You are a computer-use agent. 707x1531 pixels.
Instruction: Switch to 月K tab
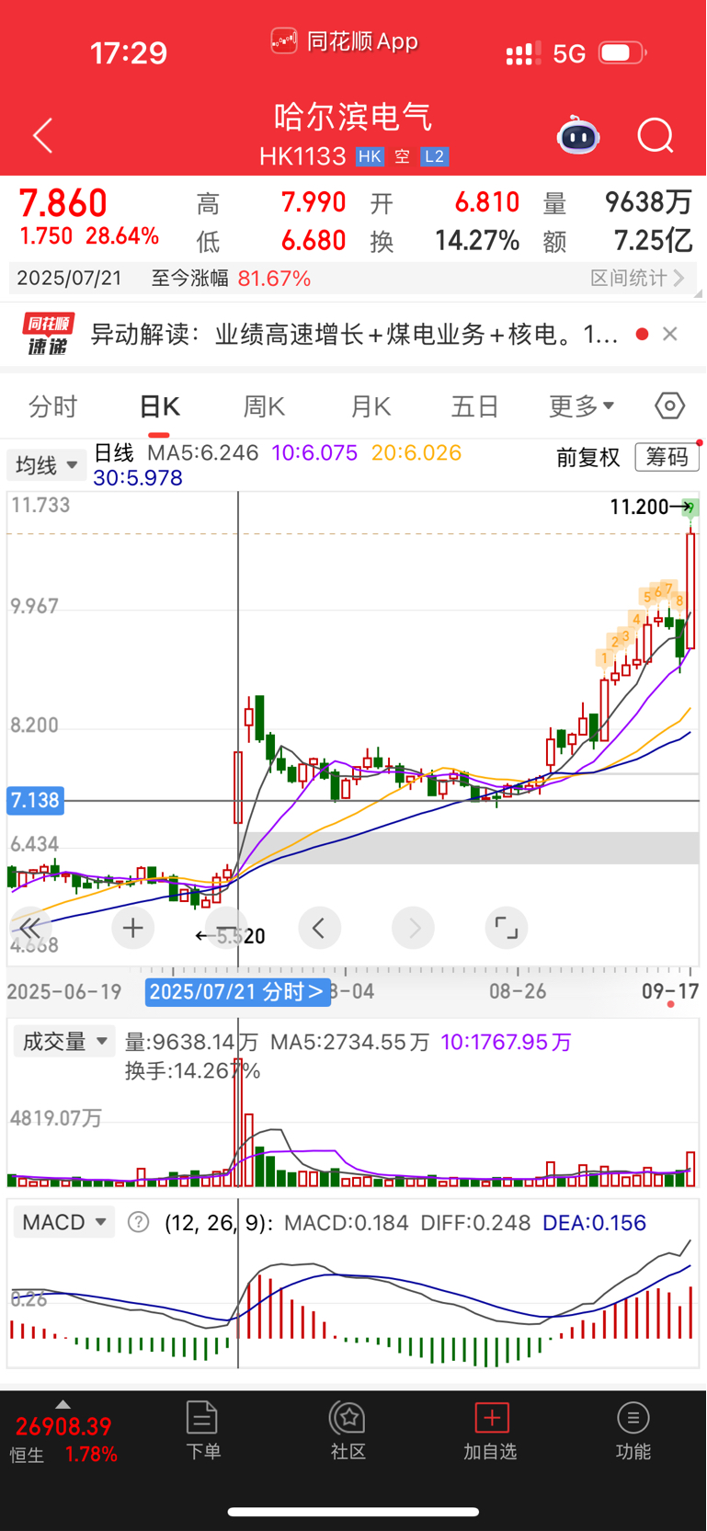click(x=371, y=406)
